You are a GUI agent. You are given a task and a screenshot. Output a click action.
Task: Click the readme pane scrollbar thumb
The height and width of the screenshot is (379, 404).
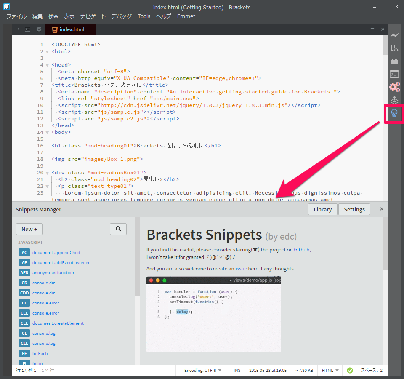385,243
